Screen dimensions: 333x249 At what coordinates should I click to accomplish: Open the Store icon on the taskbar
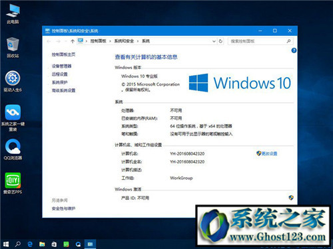click(54, 244)
